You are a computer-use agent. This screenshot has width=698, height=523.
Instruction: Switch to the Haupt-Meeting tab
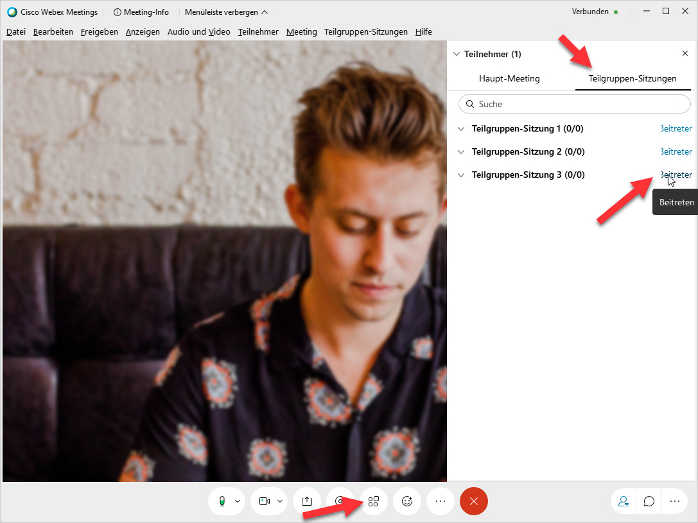509,79
